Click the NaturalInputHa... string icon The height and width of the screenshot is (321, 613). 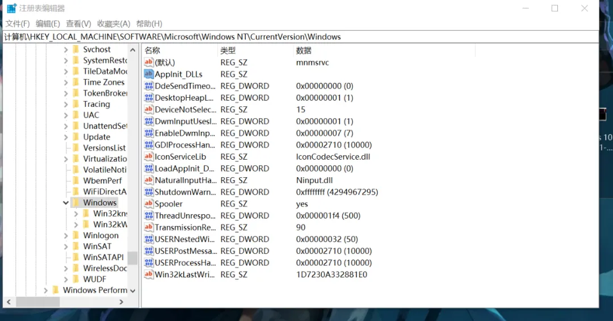[149, 180]
